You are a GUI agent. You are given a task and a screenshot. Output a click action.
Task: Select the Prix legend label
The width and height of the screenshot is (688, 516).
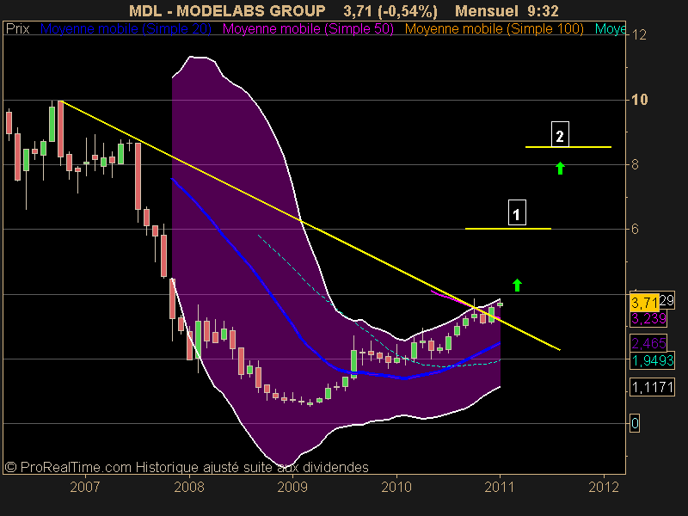17,29
